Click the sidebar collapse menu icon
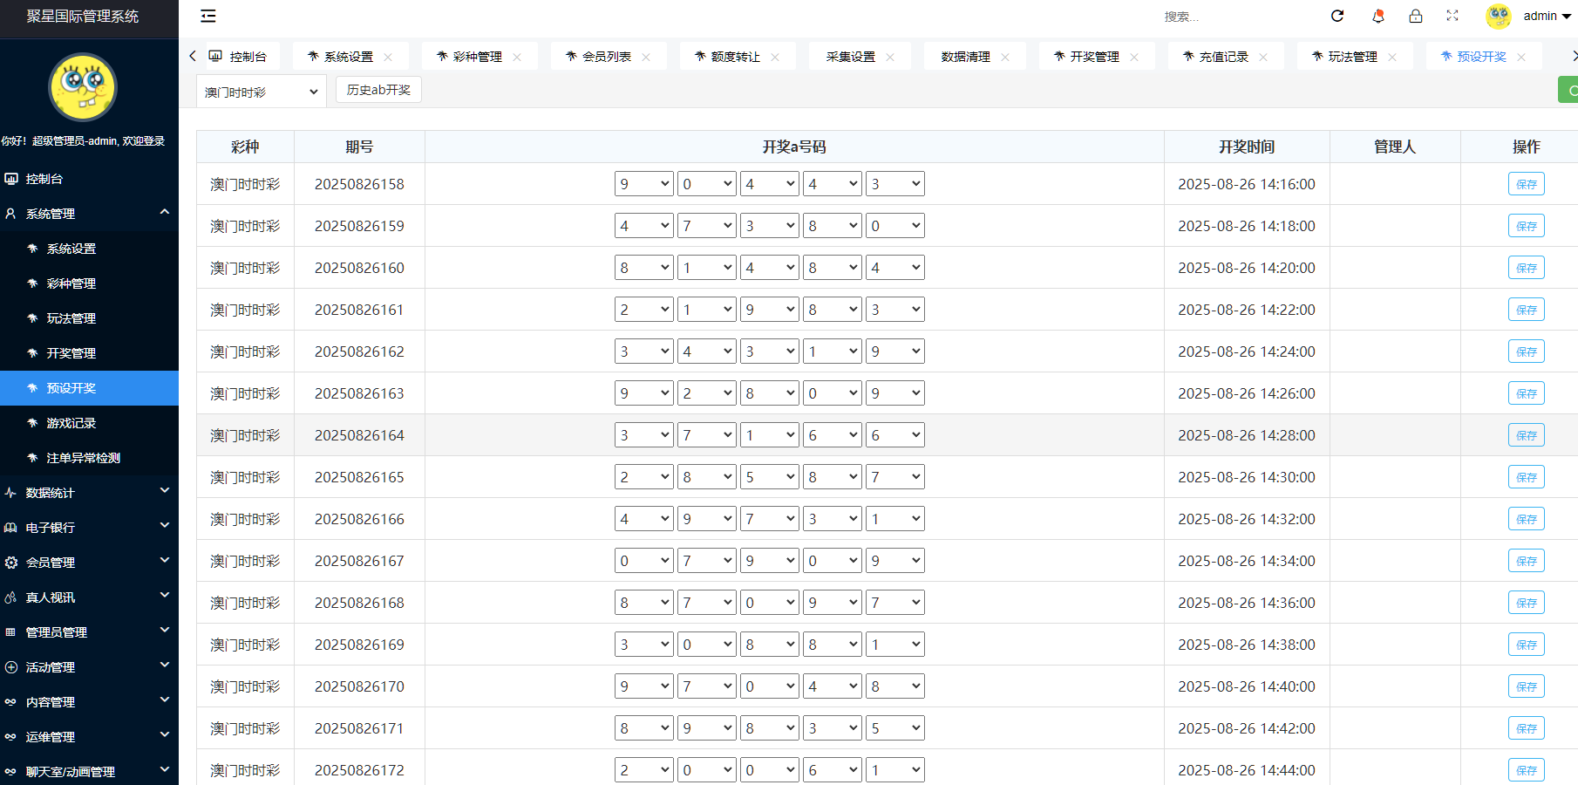Viewport: 1578px width, 785px height. coord(207,16)
